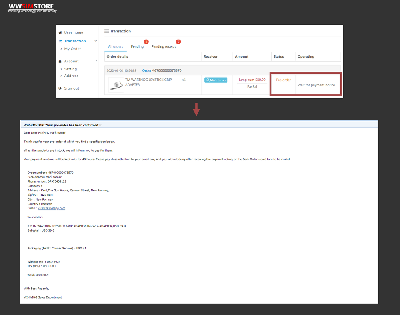The width and height of the screenshot is (400, 315).
Task: Click the Transaction cart icon
Action: point(60,41)
